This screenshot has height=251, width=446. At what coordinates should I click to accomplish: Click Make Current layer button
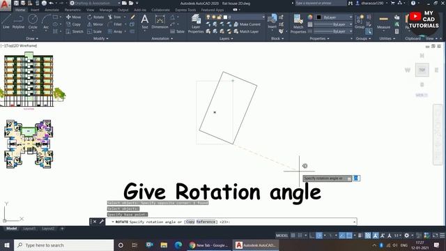[247, 24]
